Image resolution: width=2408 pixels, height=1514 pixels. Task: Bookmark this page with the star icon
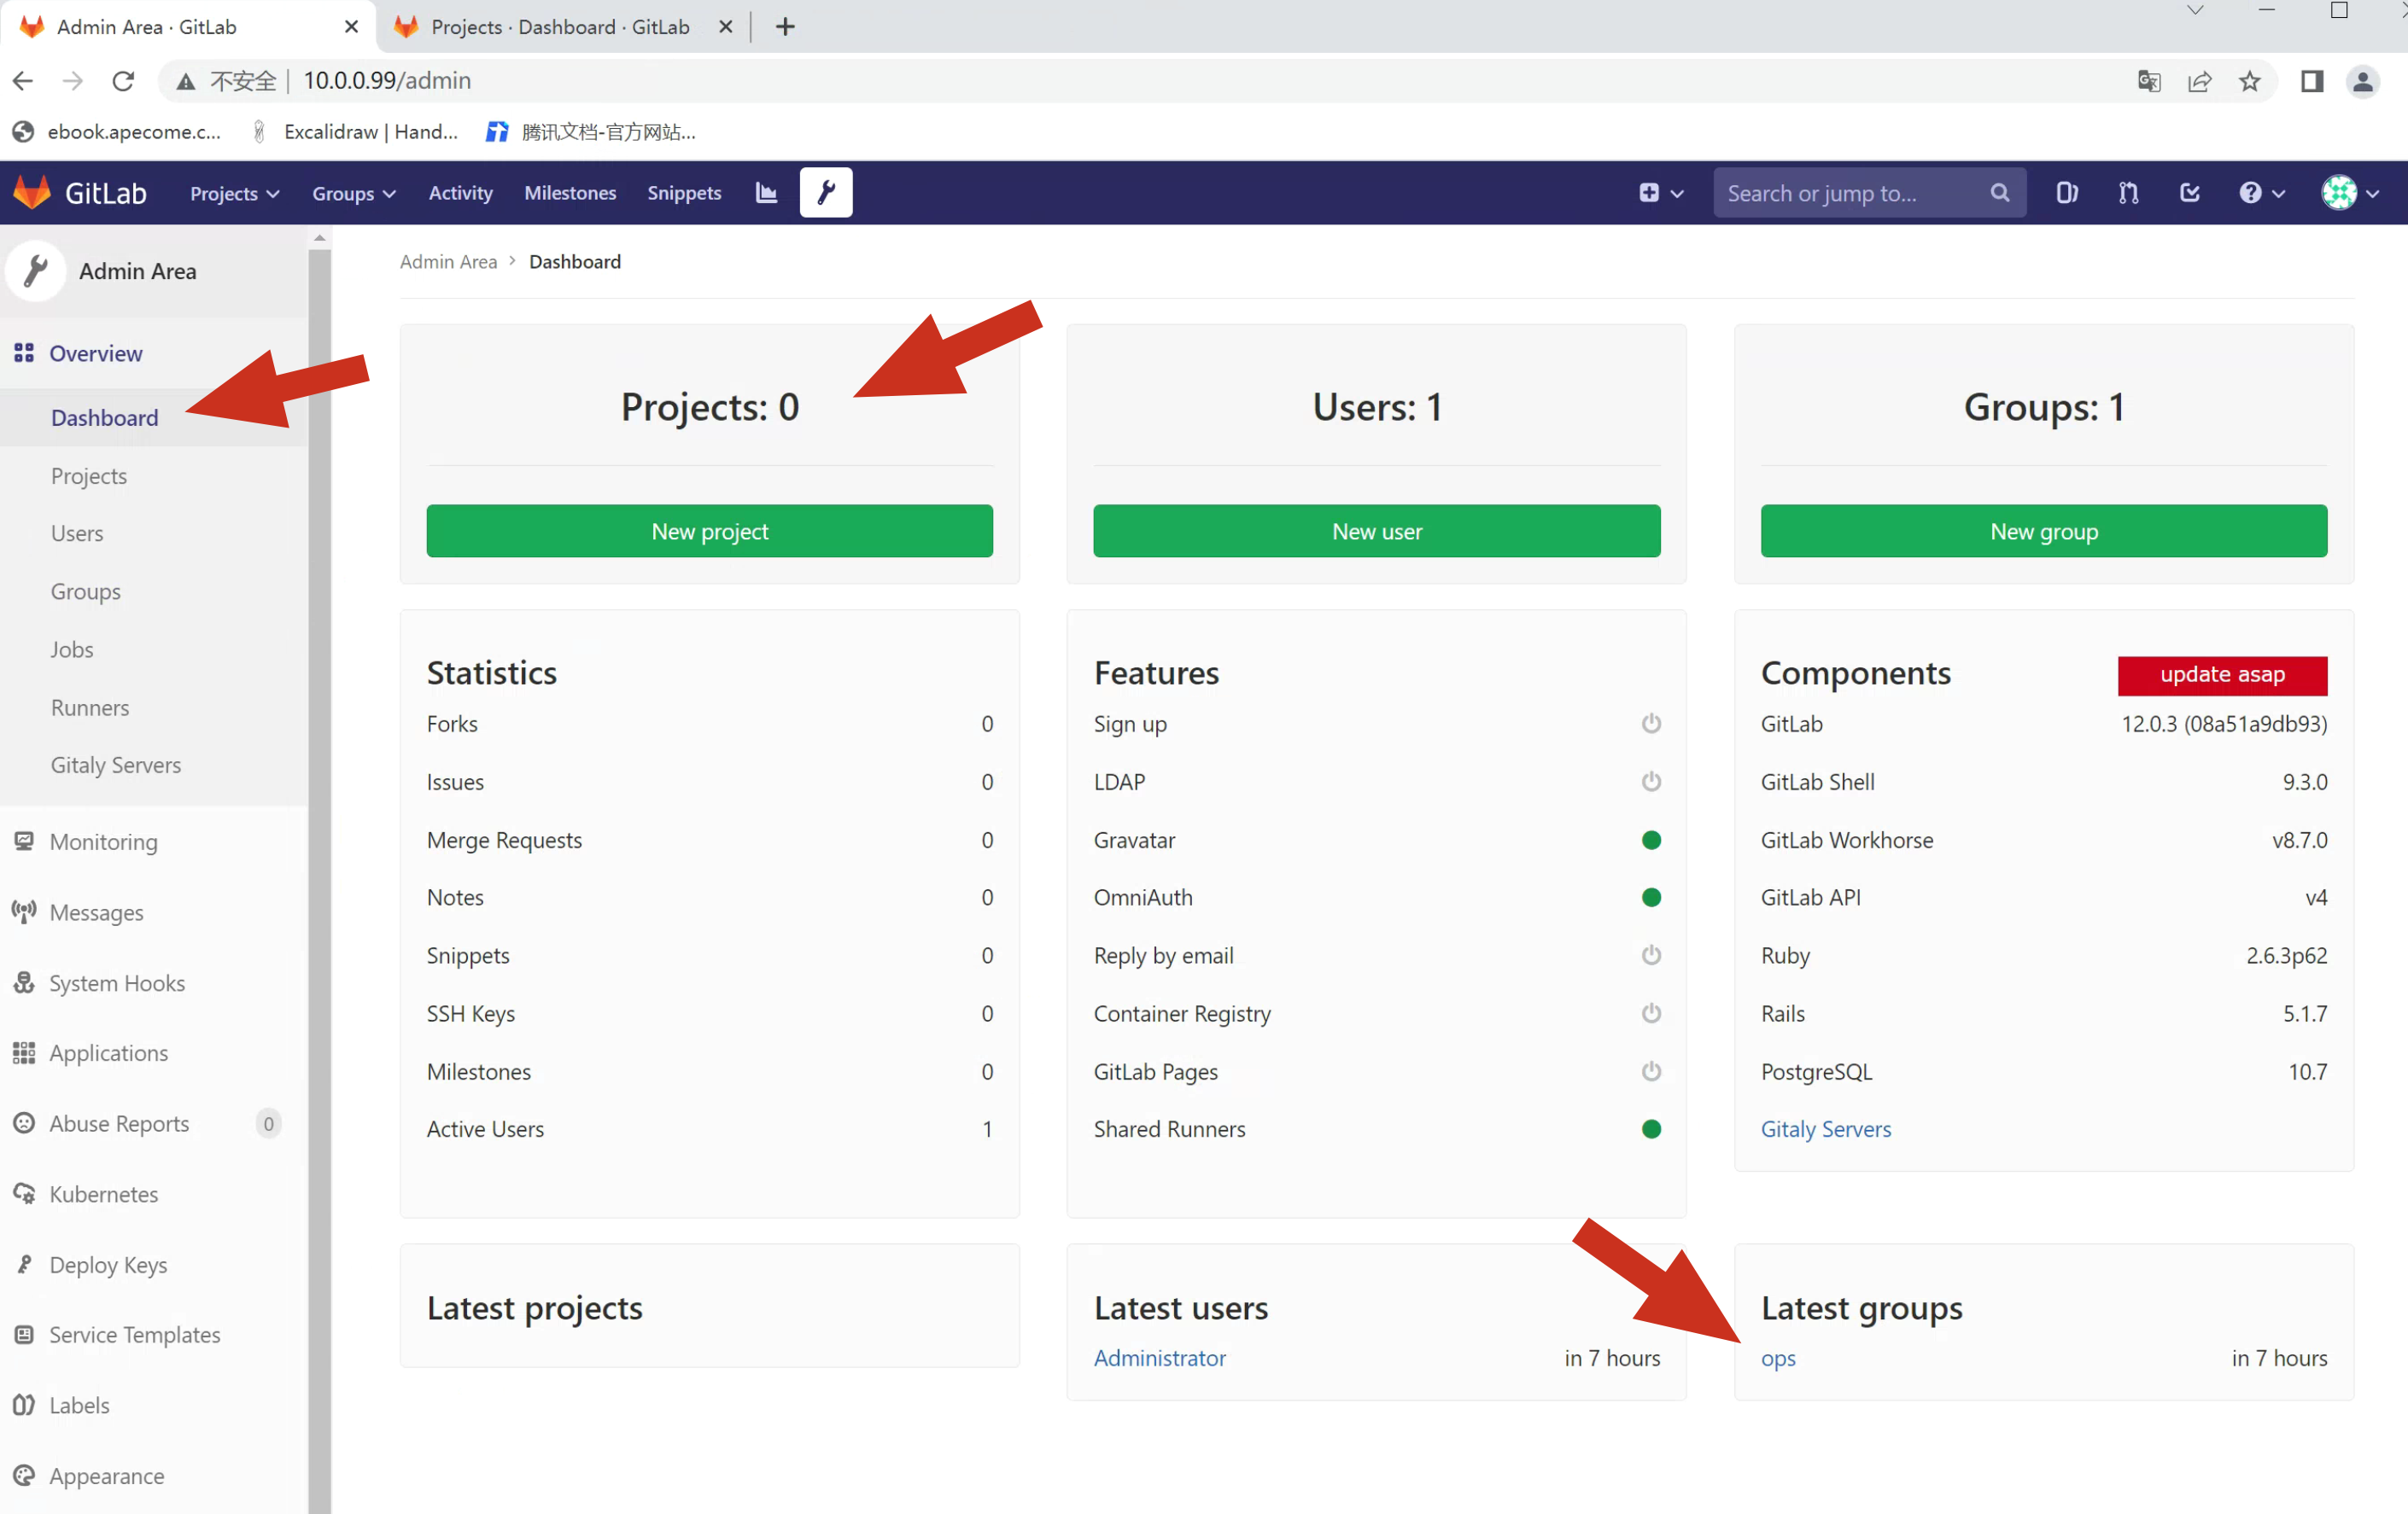click(2249, 81)
